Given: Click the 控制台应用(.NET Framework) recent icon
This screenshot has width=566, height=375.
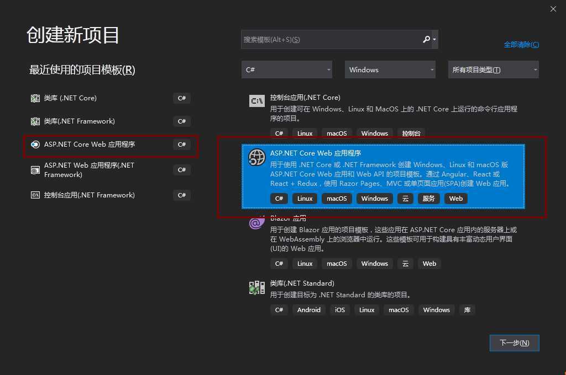Looking at the screenshot, I should [x=35, y=195].
